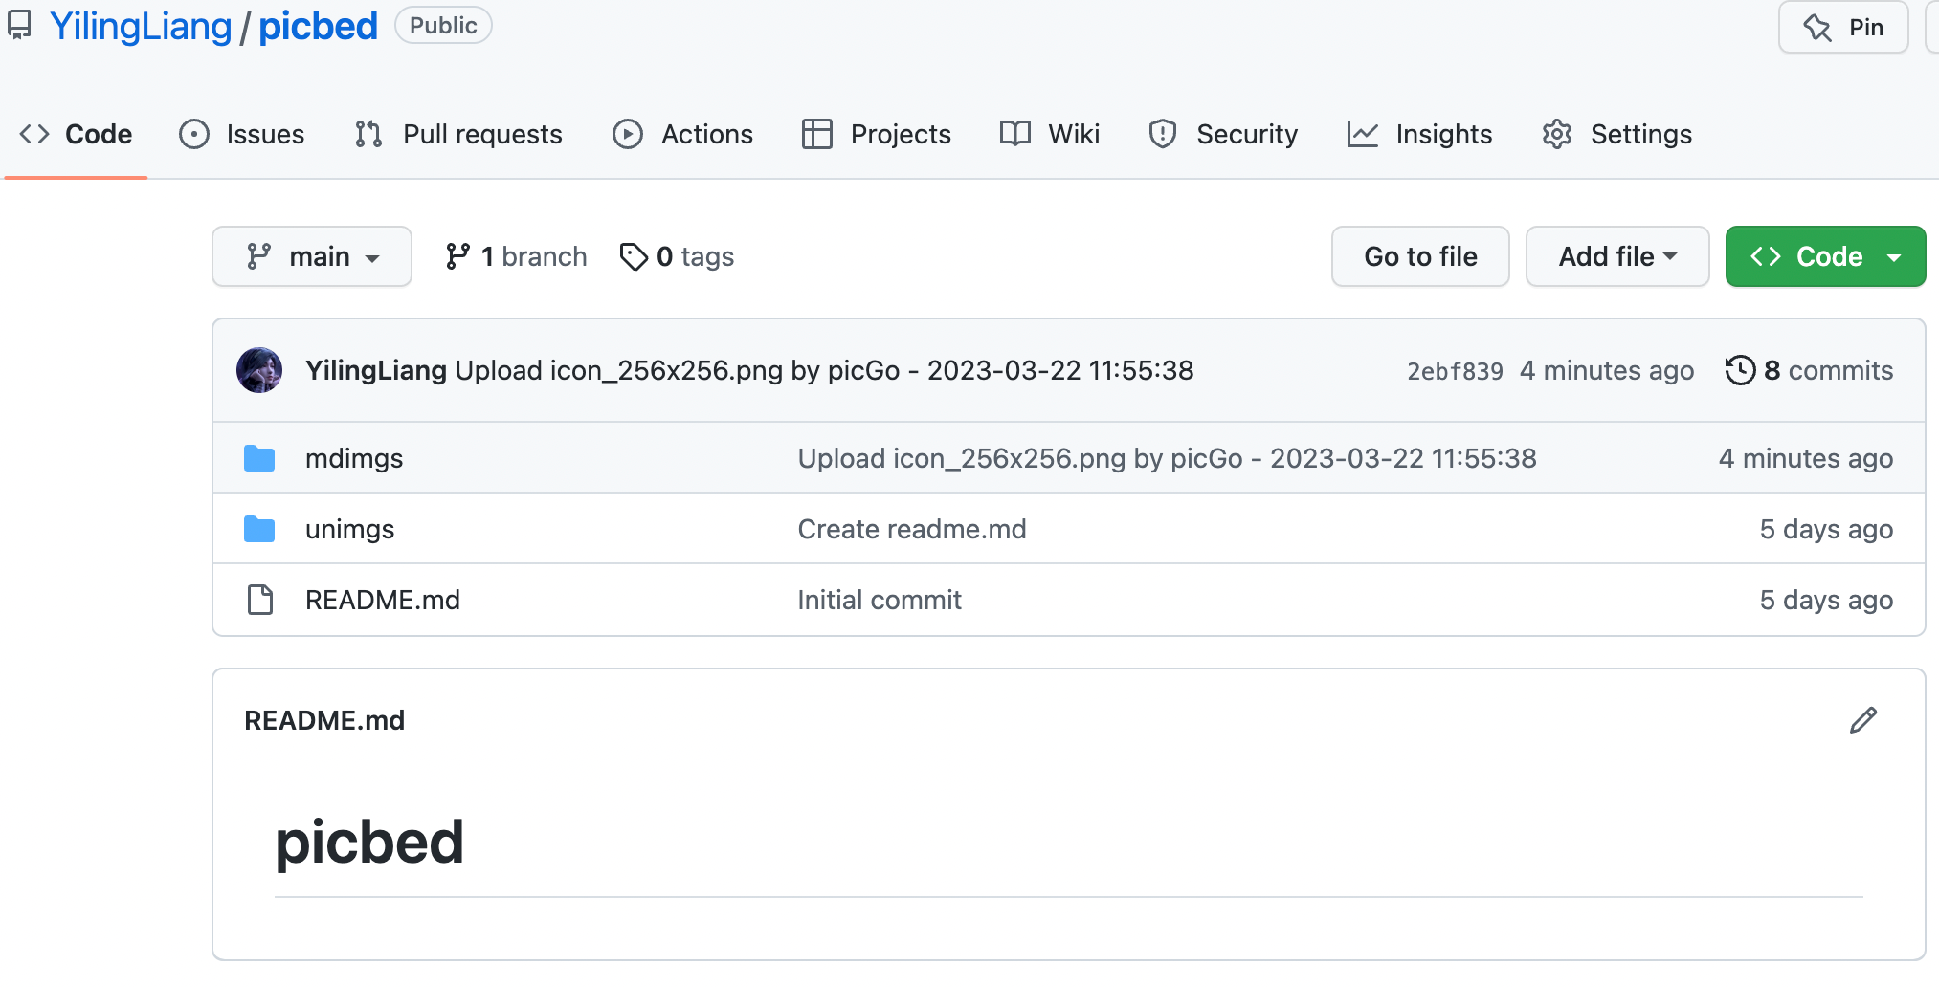Click the Projects table icon
The image size is (1939, 987).
tap(817, 134)
